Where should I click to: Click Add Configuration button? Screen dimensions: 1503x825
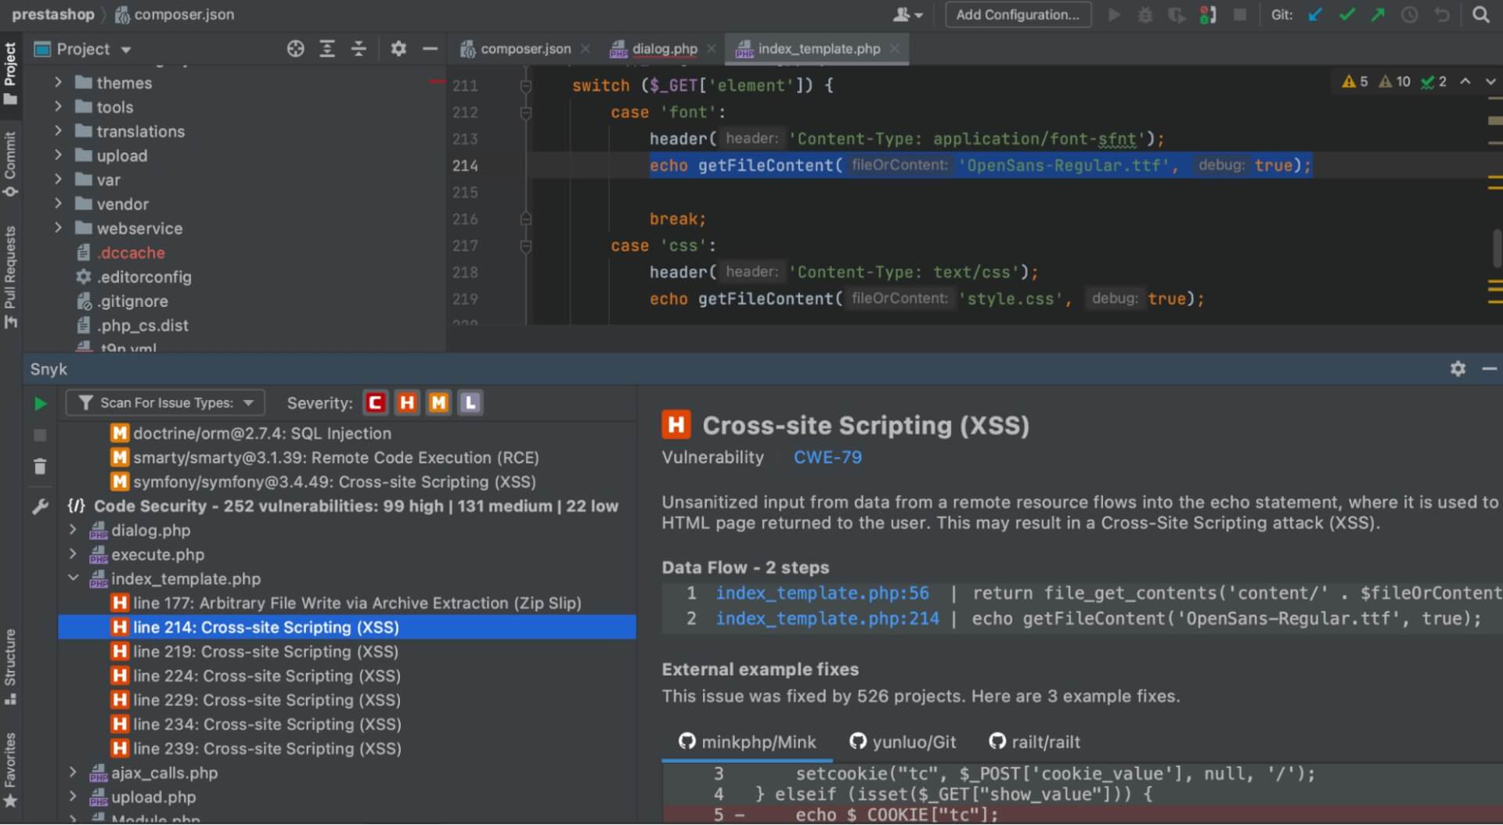coord(1018,15)
